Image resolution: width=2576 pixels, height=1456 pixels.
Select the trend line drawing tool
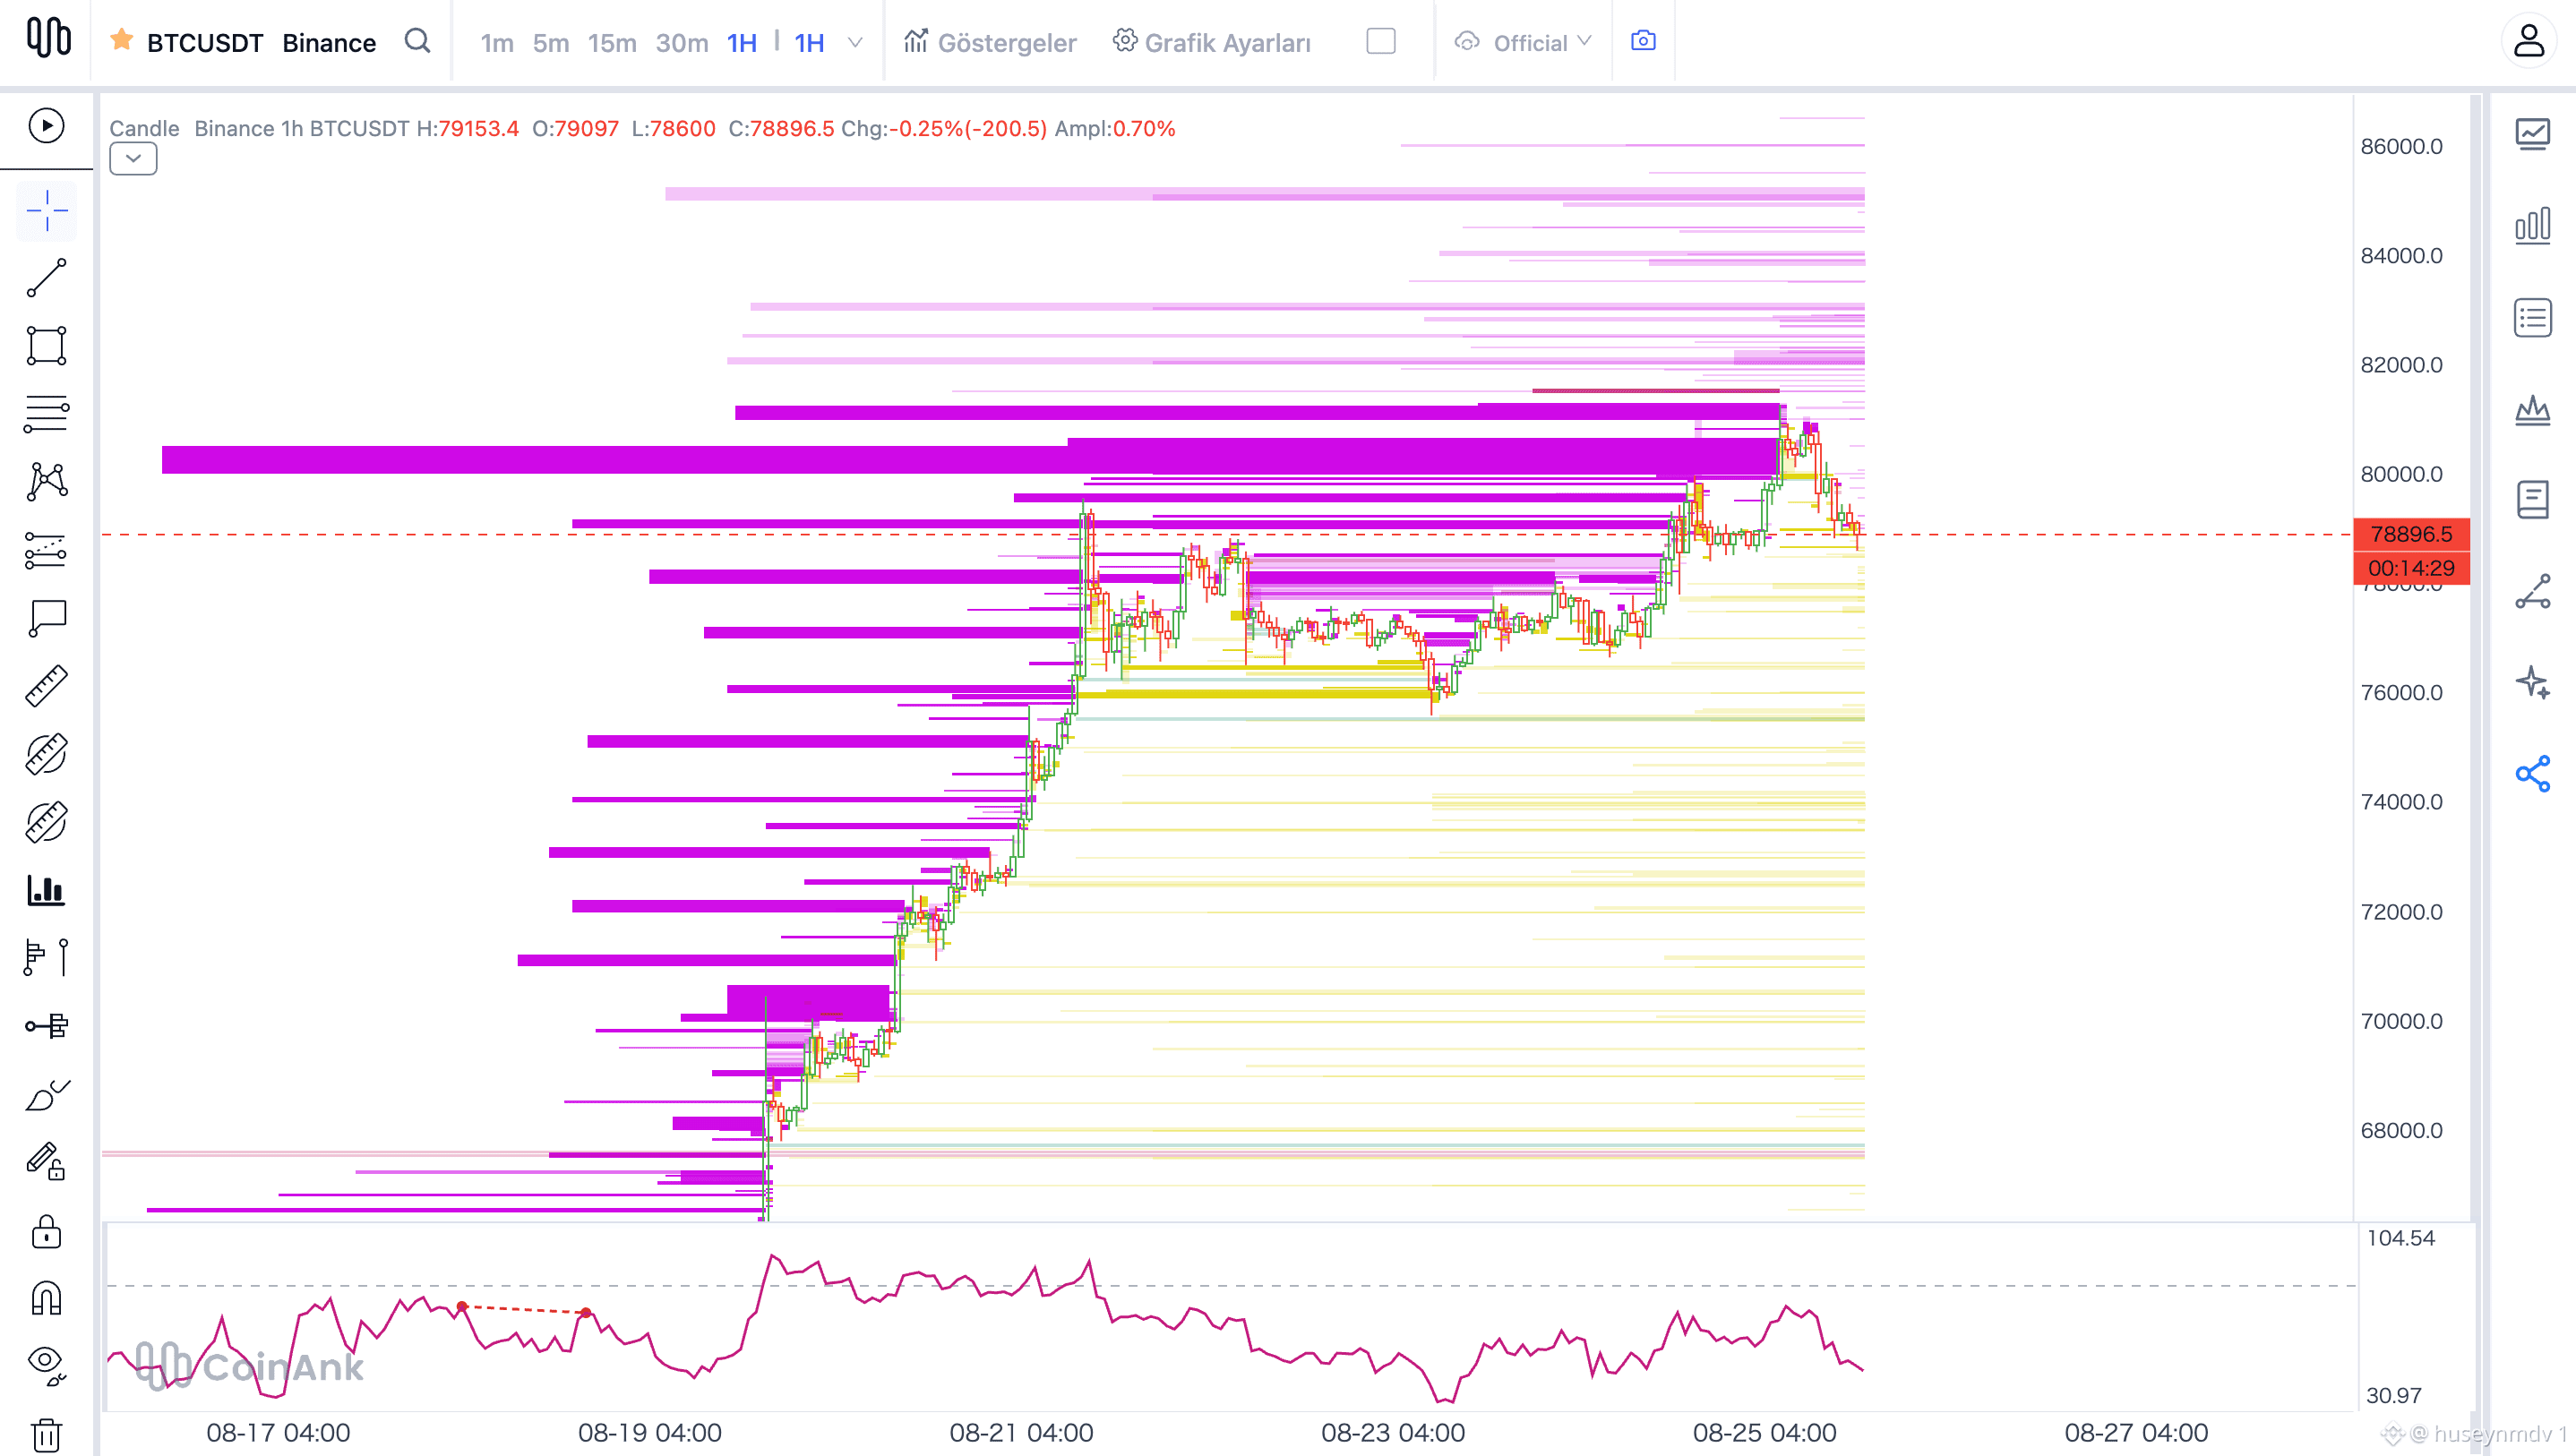click(47, 278)
